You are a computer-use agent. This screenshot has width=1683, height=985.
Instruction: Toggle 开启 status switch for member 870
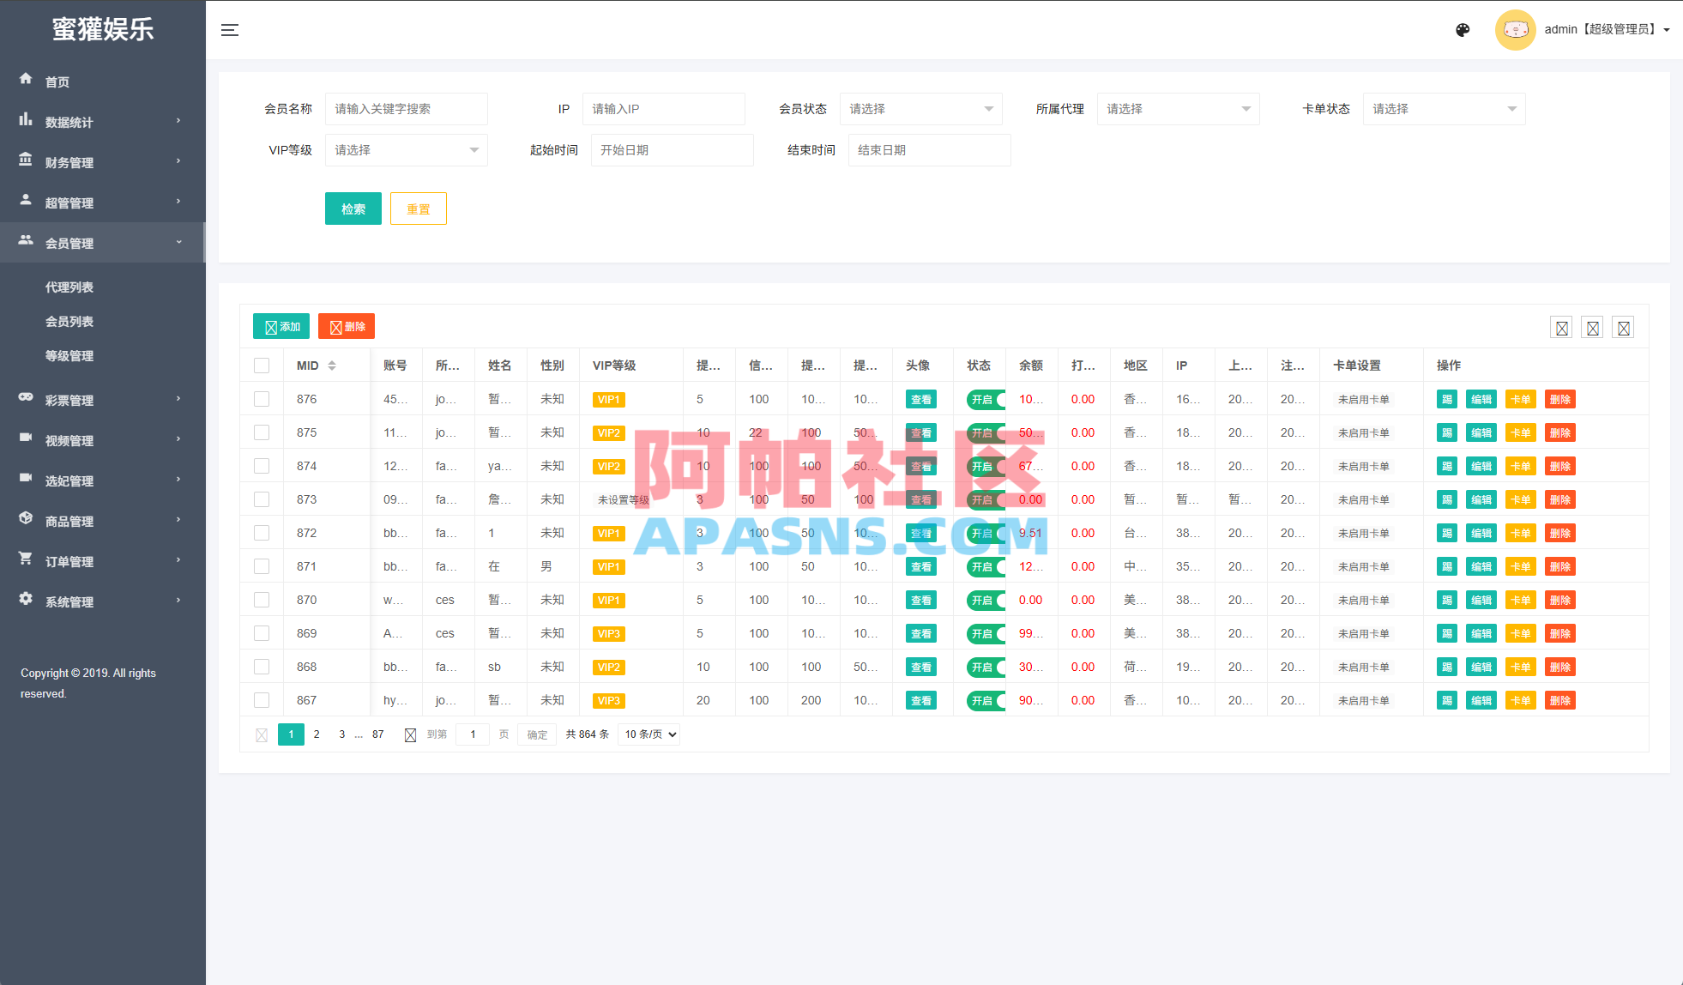click(986, 600)
